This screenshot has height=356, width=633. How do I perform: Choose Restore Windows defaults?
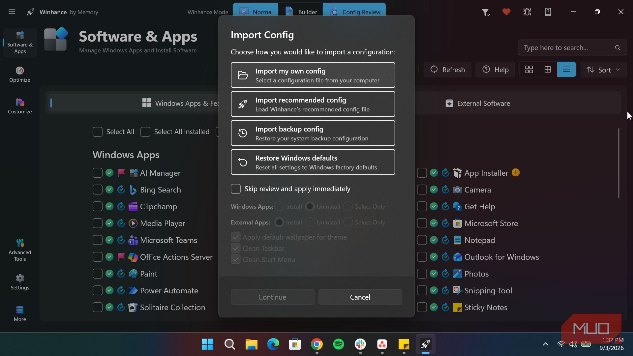click(x=313, y=162)
